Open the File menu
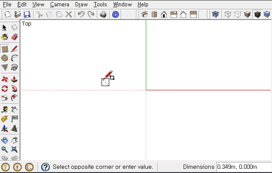This screenshot has height=173, width=272. pos(7,4)
